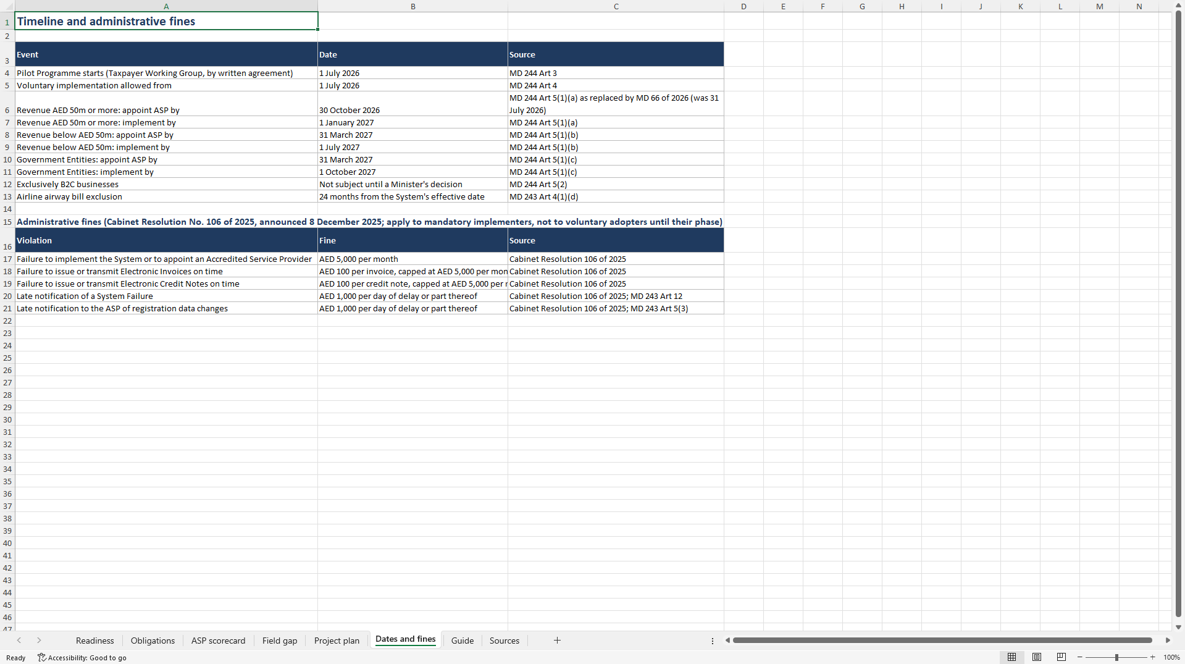Viewport: 1185px width, 664px height.
Task: Click zoom out minus button
Action: [x=1079, y=657]
